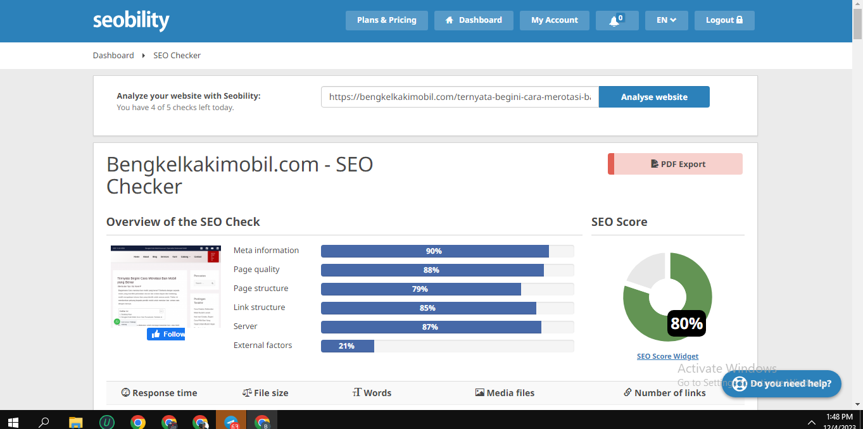
Task: Click the Words text icon
Action: 356,393
